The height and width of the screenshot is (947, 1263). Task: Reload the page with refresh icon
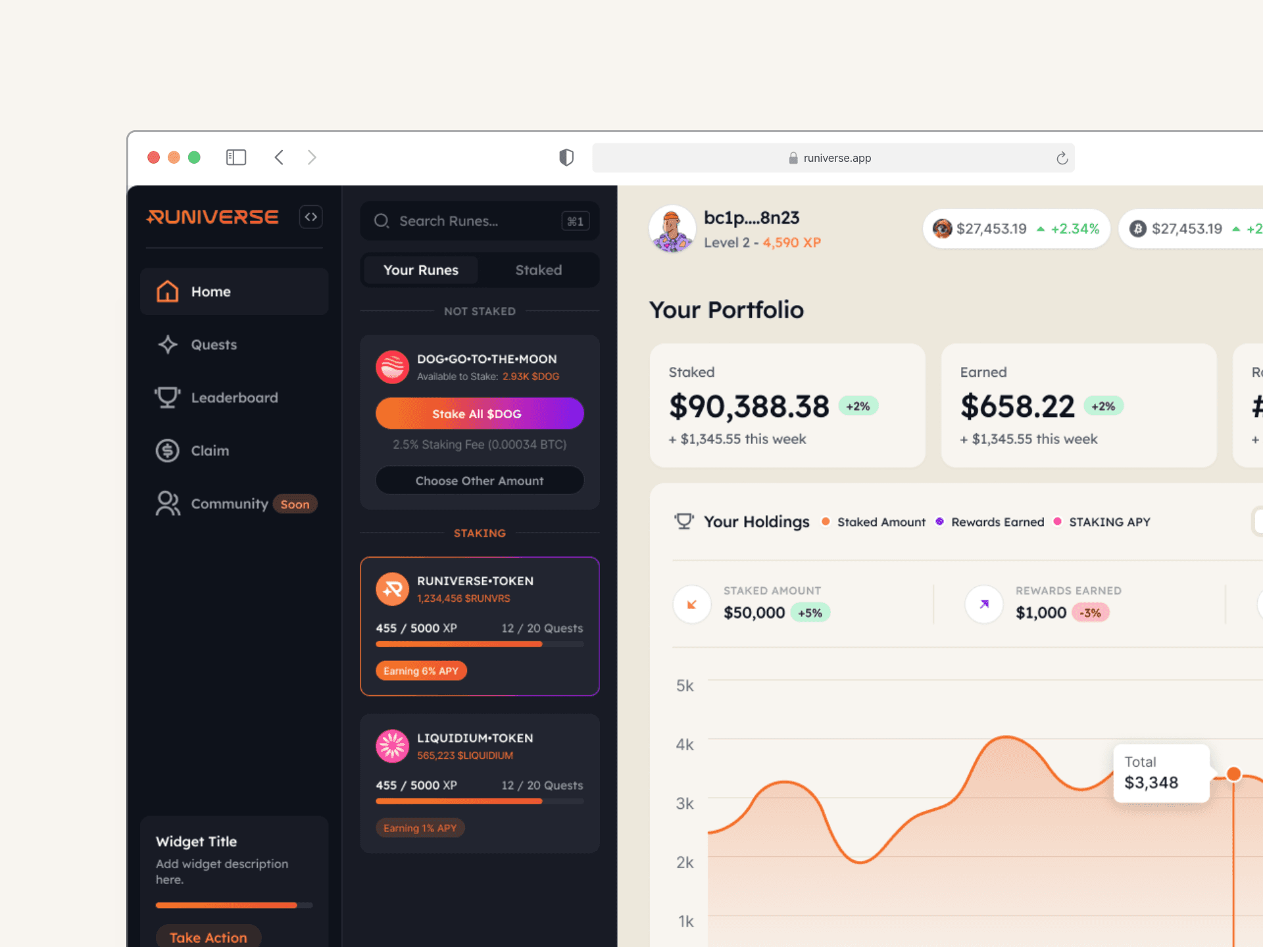tap(1062, 158)
